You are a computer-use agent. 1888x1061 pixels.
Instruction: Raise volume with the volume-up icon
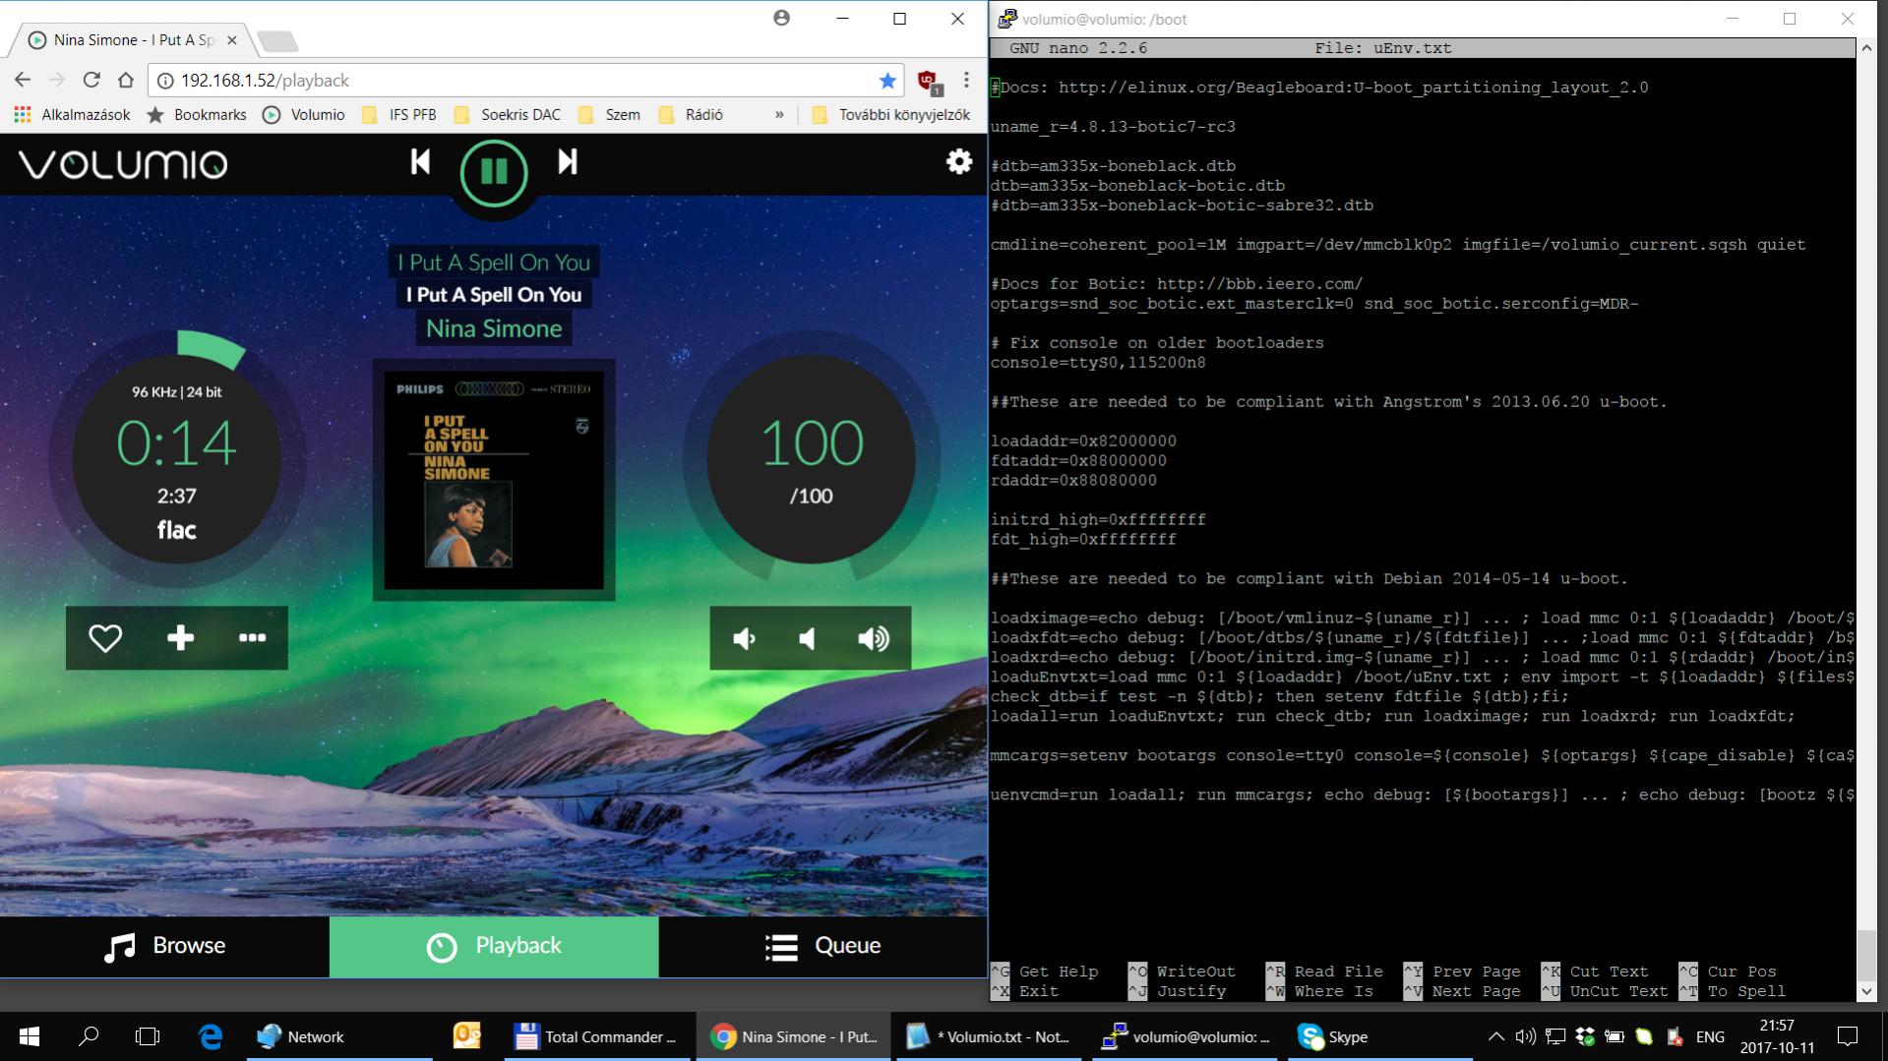(874, 639)
